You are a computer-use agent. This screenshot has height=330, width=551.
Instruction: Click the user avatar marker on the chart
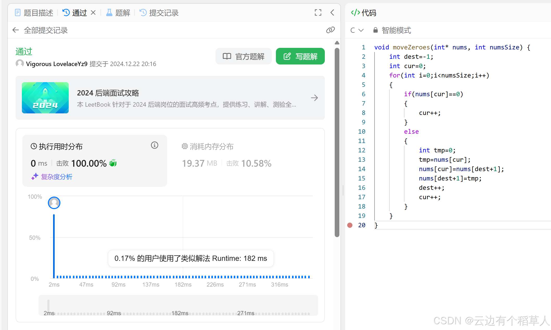pos(54,203)
